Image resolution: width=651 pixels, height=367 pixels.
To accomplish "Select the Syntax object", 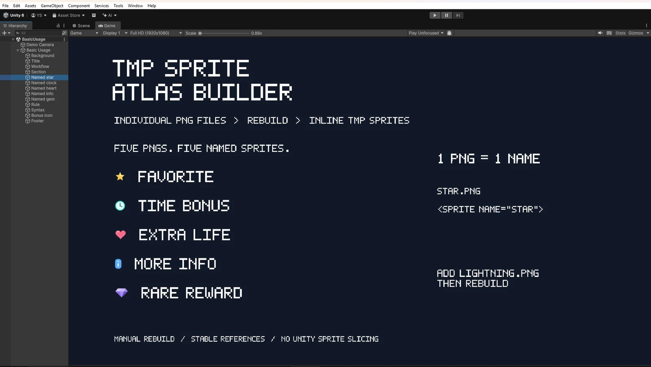I will tap(38, 110).
